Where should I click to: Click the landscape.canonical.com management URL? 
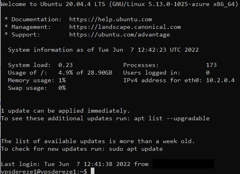(x=125, y=27)
